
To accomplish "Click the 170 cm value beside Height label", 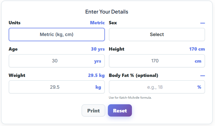I will pos(197,49).
